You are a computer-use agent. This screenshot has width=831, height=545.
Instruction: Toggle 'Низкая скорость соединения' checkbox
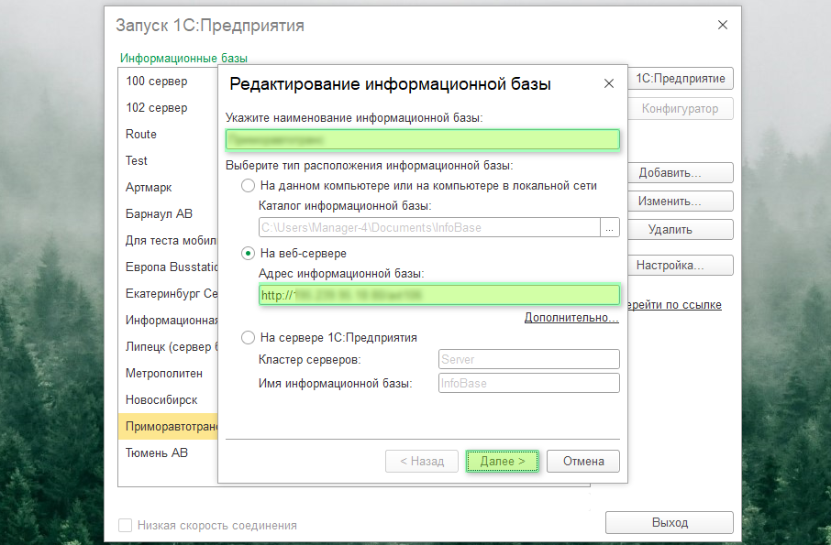(x=125, y=526)
